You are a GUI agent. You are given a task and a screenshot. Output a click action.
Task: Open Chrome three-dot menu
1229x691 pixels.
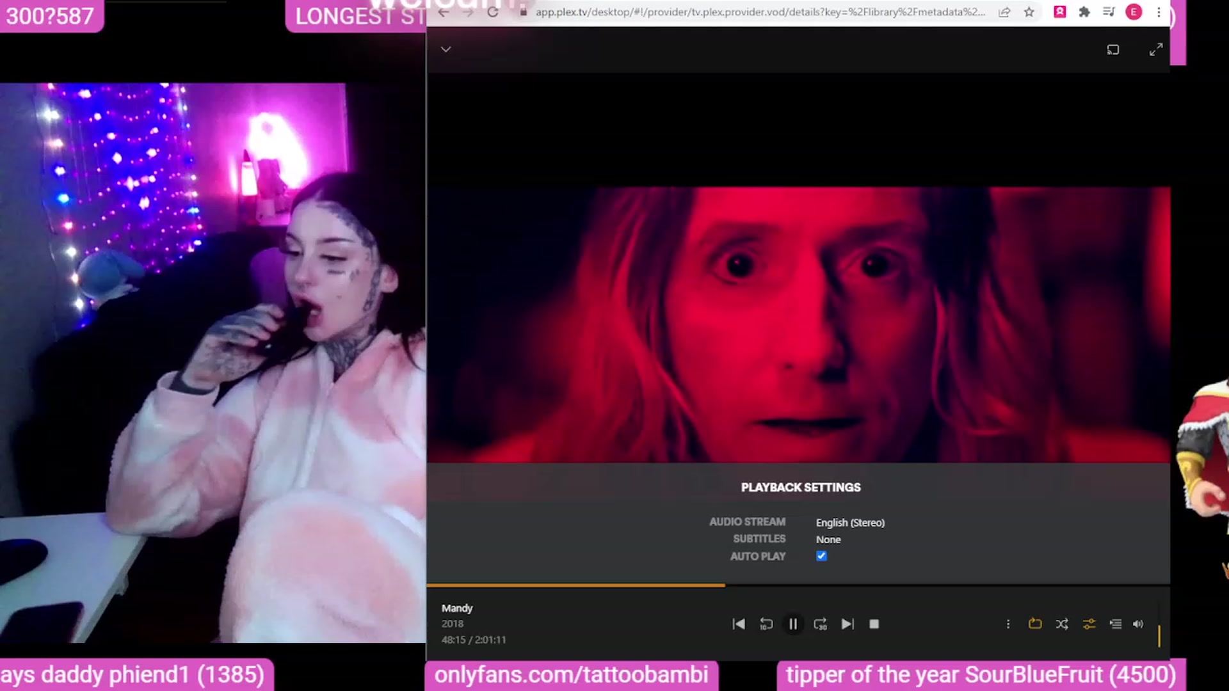[1159, 12]
